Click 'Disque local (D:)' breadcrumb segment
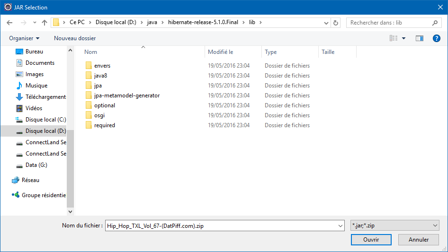The image size is (448, 252). pyautogui.click(x=116, y=22)
